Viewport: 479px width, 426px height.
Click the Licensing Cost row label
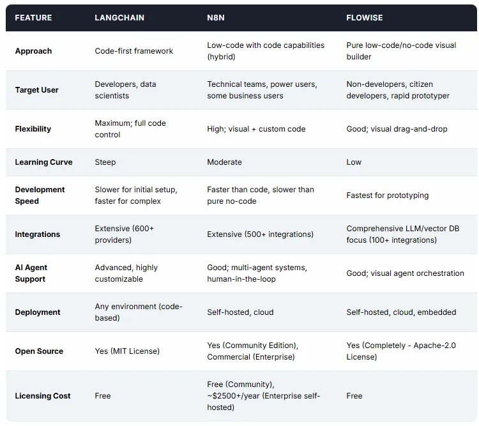click(x=43, y=396)
